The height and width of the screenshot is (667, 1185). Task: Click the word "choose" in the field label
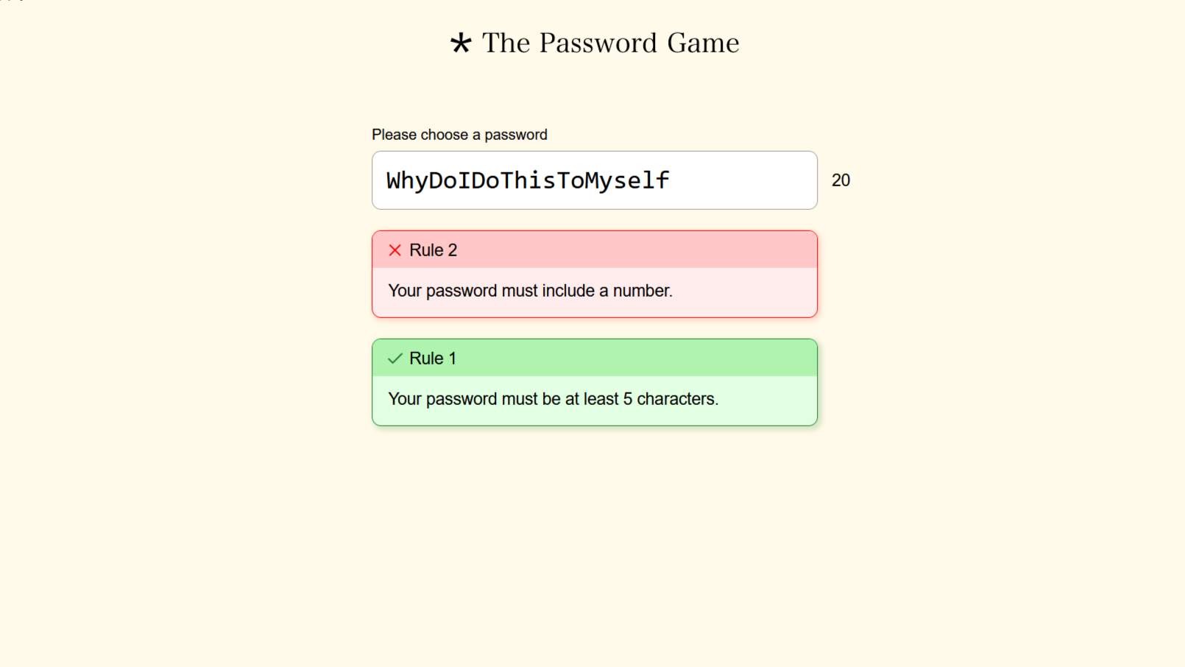445,135
